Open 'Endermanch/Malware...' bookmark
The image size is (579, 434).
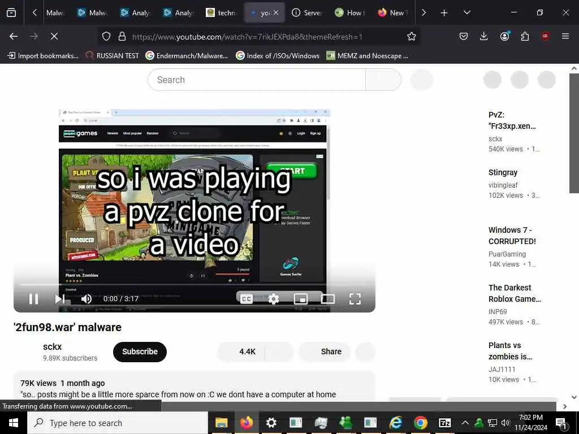187,56
